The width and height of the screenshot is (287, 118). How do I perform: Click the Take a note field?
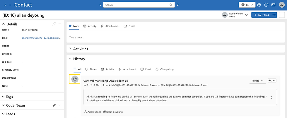pos(175,37)
